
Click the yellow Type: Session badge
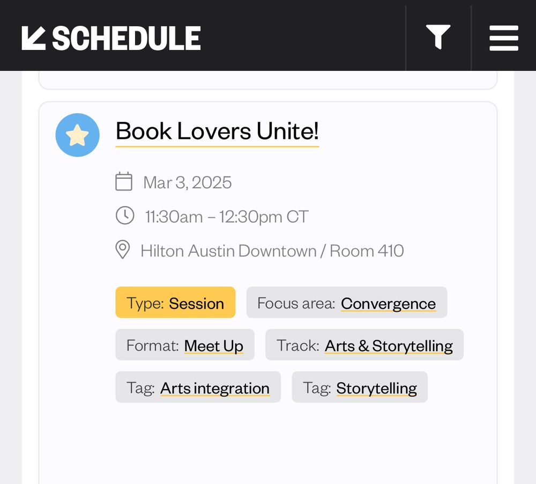[x=175, y=302]
